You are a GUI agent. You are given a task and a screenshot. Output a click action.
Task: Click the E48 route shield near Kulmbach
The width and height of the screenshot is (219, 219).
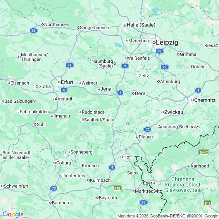117,188
